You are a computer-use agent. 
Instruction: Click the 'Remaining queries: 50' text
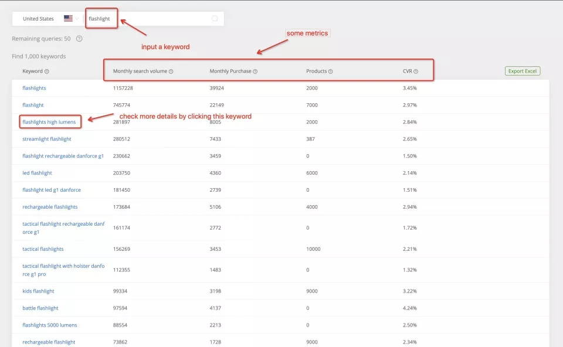[x=41, y=39]
